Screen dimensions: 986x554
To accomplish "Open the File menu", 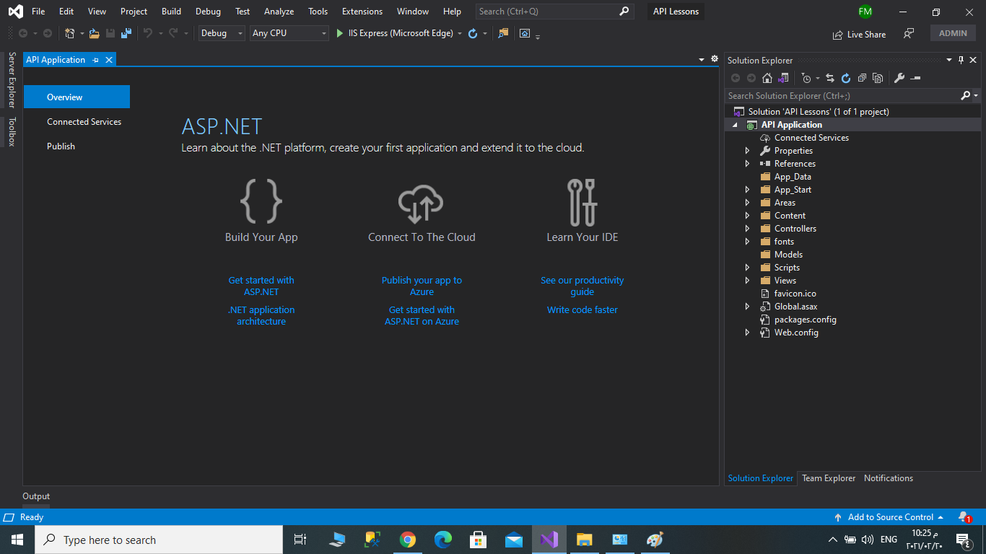I will (x=38, y=12).
